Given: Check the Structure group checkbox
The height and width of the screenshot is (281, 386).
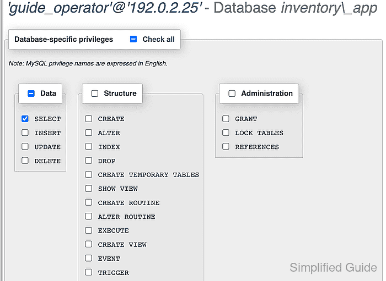Looking at the screenshot, I should [95, 93].
